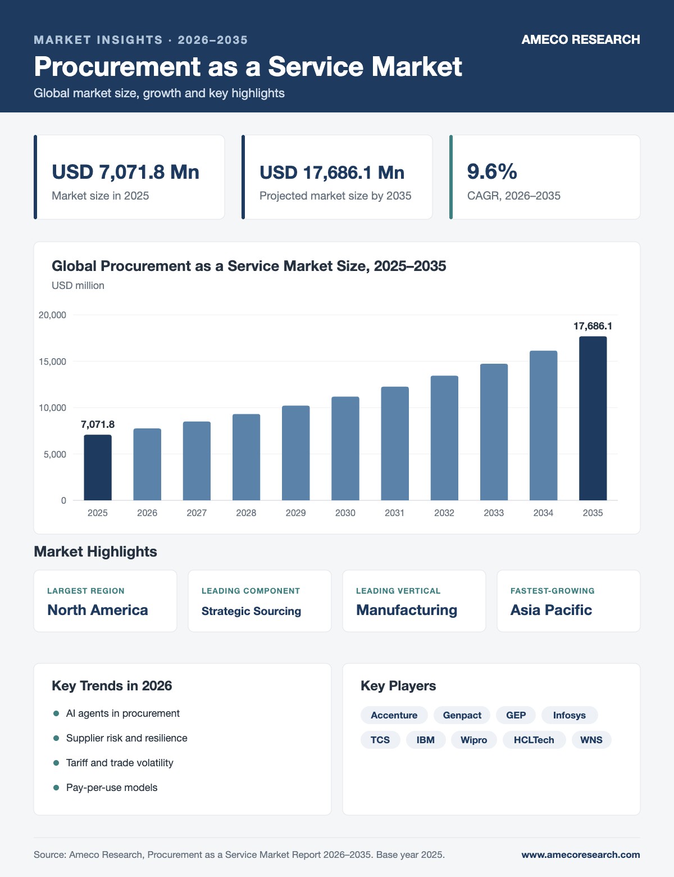The width and height of the screenshot is (674, 877).
Task: Click the 2032 bar in the chart
Action: tap(444, 438)
